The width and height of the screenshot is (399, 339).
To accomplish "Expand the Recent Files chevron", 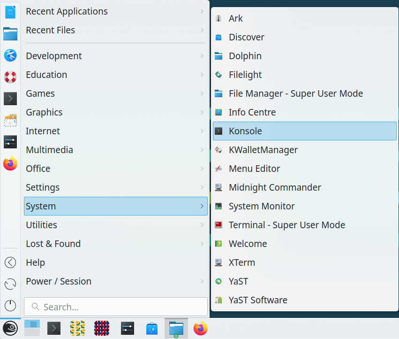I will [x=202, y=30].
